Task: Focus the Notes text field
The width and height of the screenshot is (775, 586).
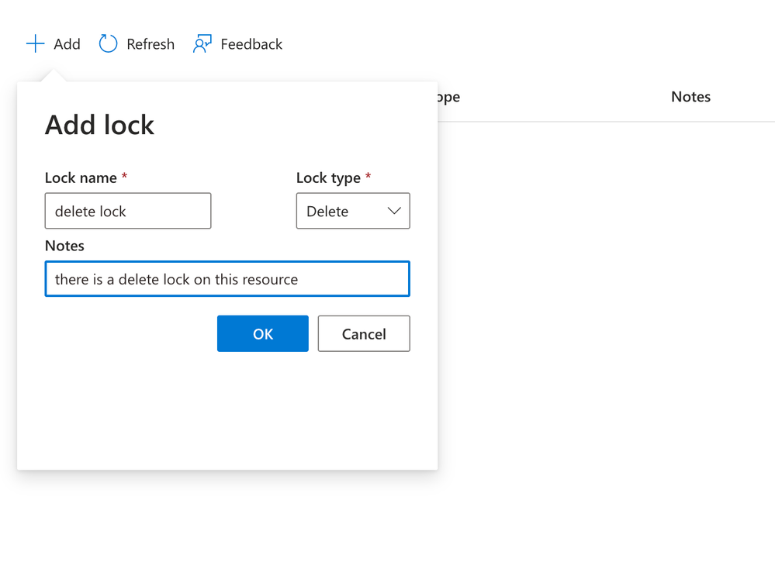Action: point(227,279)
